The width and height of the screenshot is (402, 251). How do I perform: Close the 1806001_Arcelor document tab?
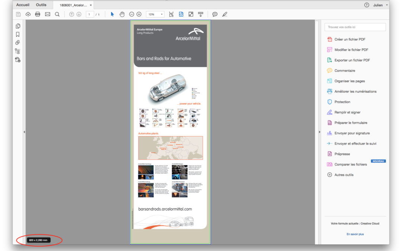(91, 5)
